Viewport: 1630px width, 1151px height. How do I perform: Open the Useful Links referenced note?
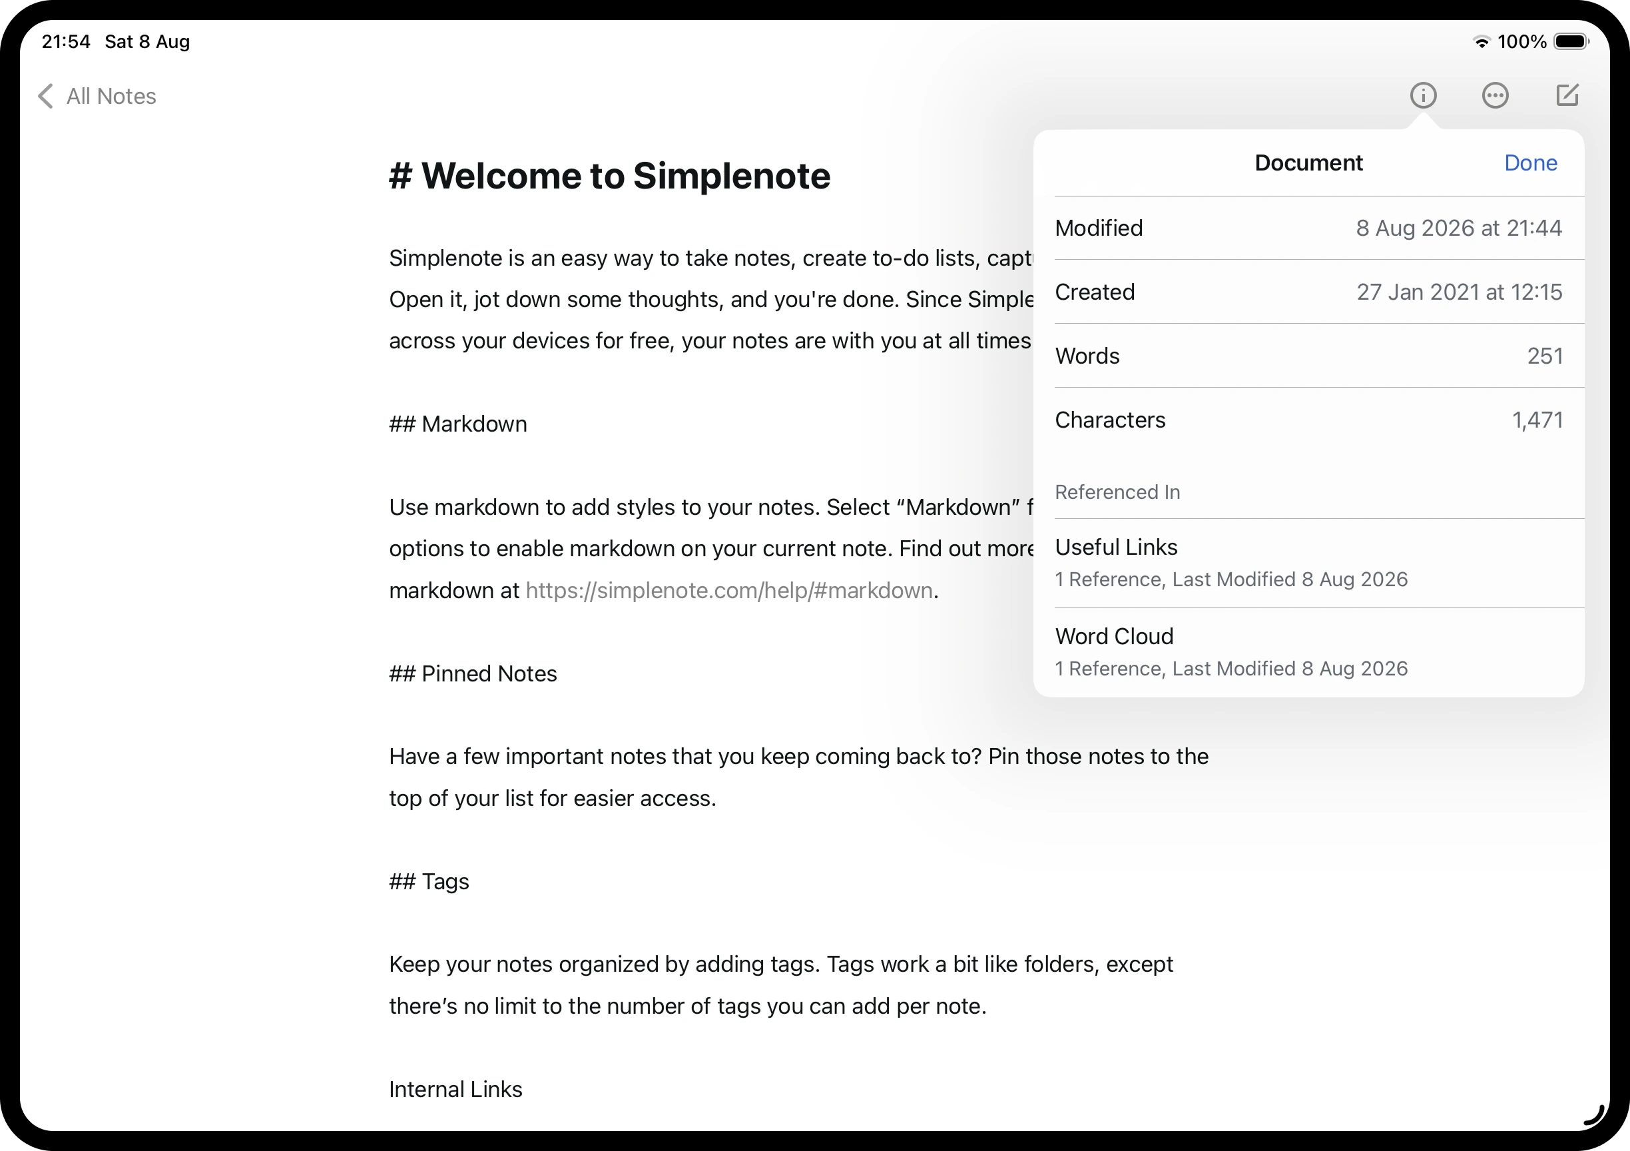tap(1308, 562)
